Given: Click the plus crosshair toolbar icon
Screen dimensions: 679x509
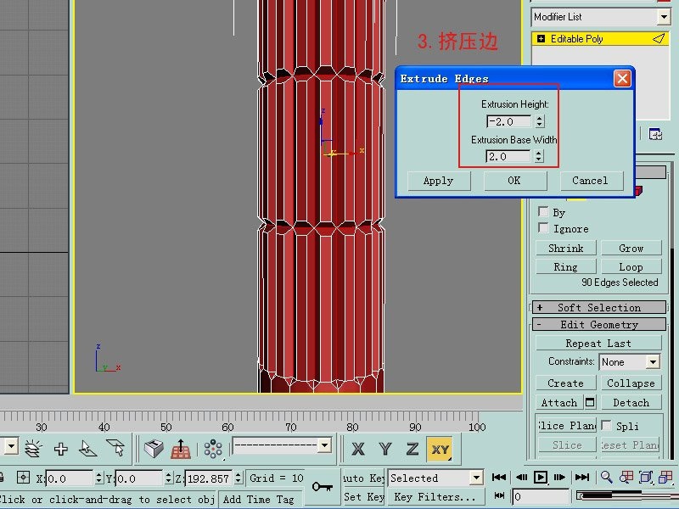Looking at the screenshot, I should [x=61, y=449].
